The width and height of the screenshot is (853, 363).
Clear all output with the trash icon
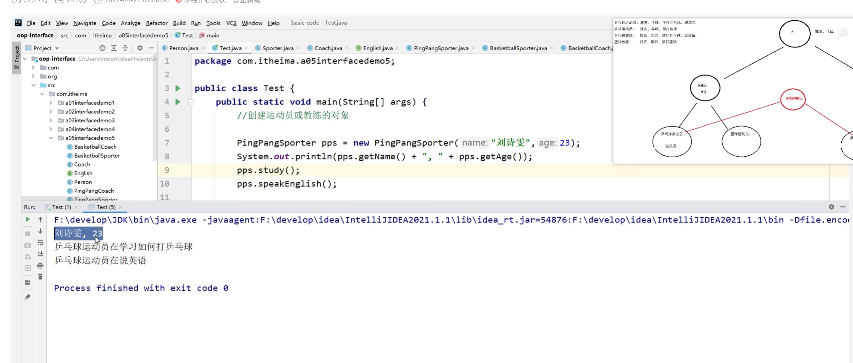coord(40,276)
